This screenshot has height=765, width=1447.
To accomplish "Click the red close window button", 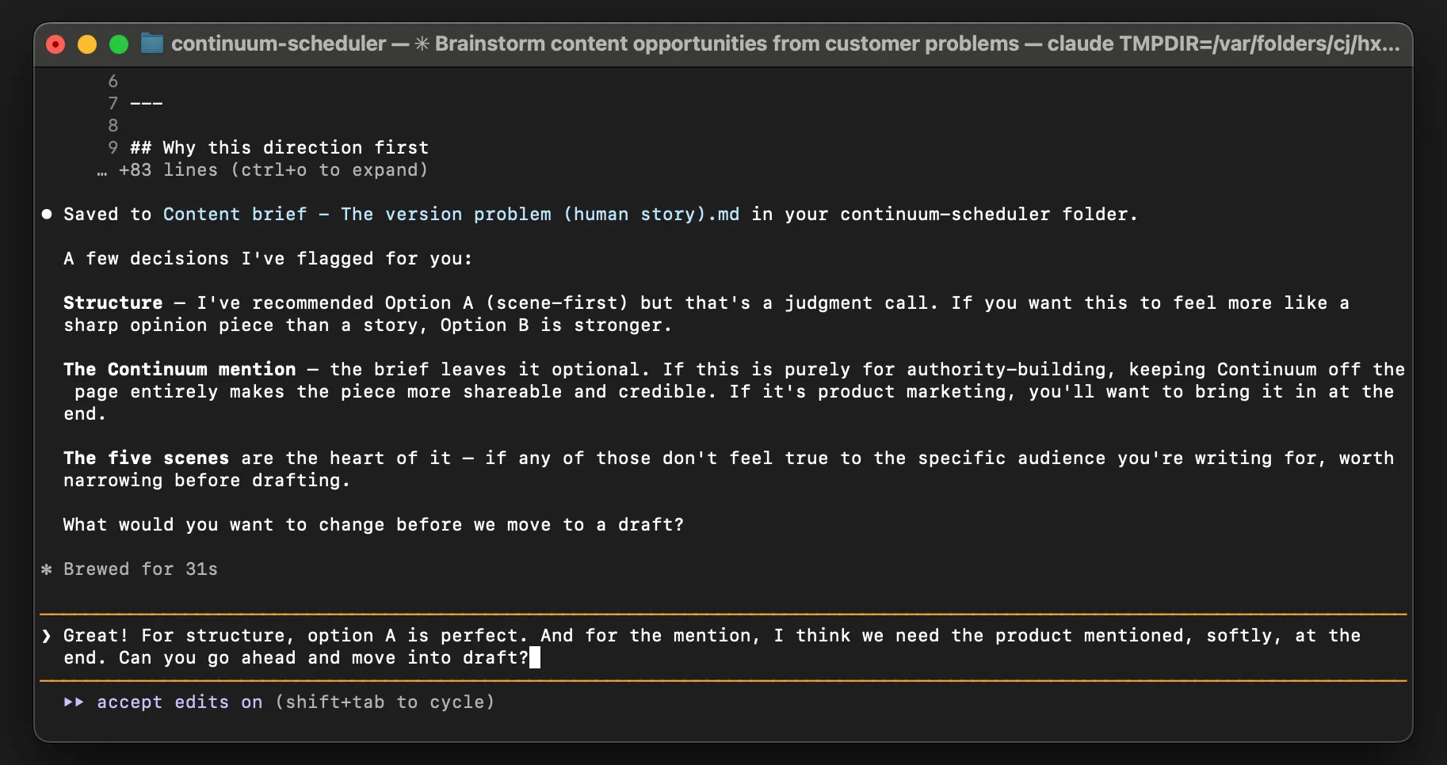I will [55, 44].
